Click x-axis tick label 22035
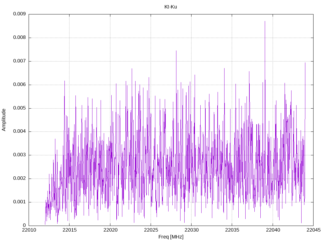The width and height of the screenshot is (322, 241). [232, 230]
